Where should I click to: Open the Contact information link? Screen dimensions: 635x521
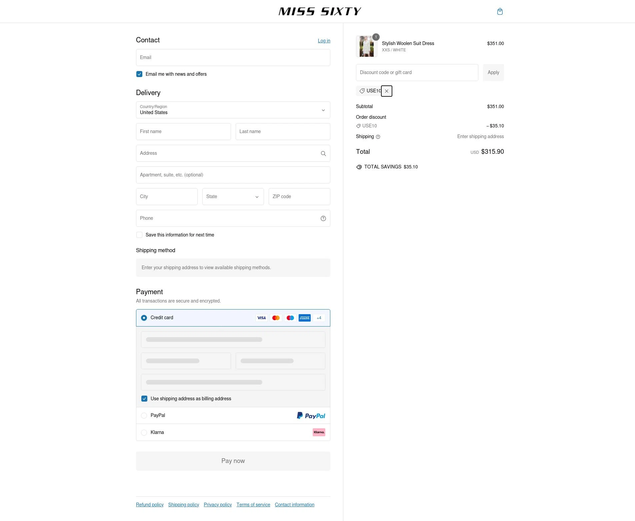(x=295, y=505)
